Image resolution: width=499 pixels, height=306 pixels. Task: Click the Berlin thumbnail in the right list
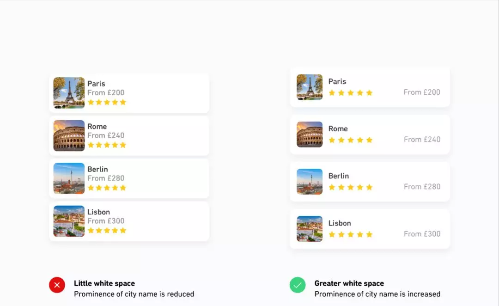(x=310, y=182)
